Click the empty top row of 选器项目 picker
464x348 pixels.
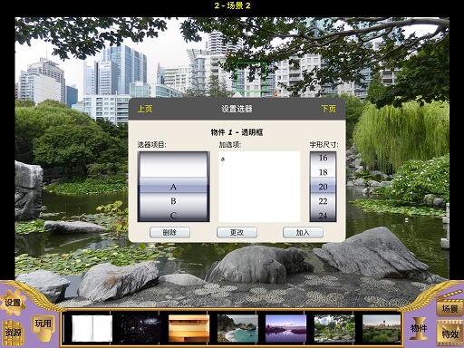173,165
